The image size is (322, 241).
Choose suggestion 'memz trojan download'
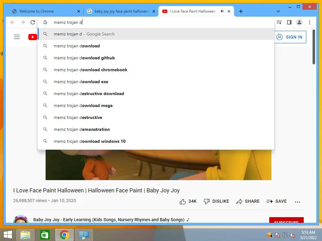156,46
